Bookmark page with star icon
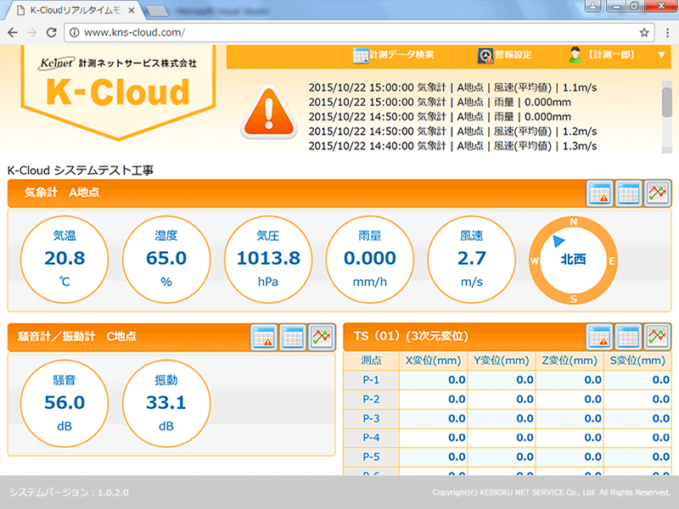 point(644,32)
